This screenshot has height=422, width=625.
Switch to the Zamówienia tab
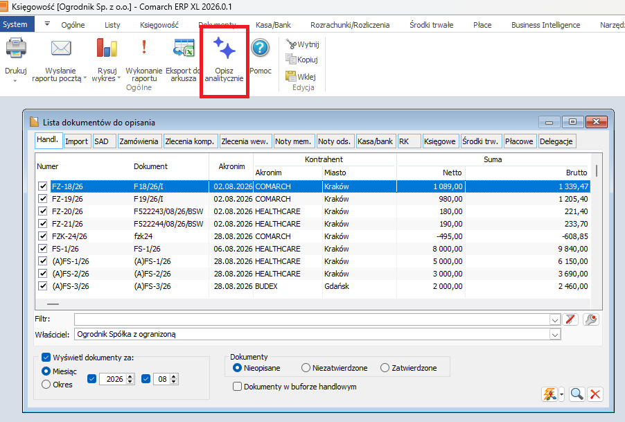tap(139, 141)
